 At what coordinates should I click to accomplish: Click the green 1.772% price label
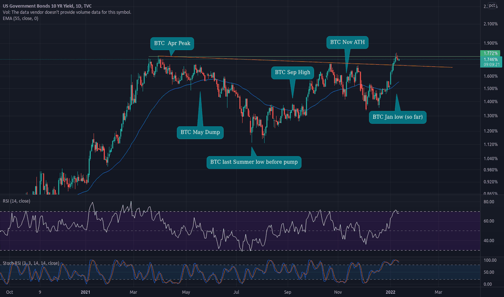pyautogui.click(x=490, y=53)
